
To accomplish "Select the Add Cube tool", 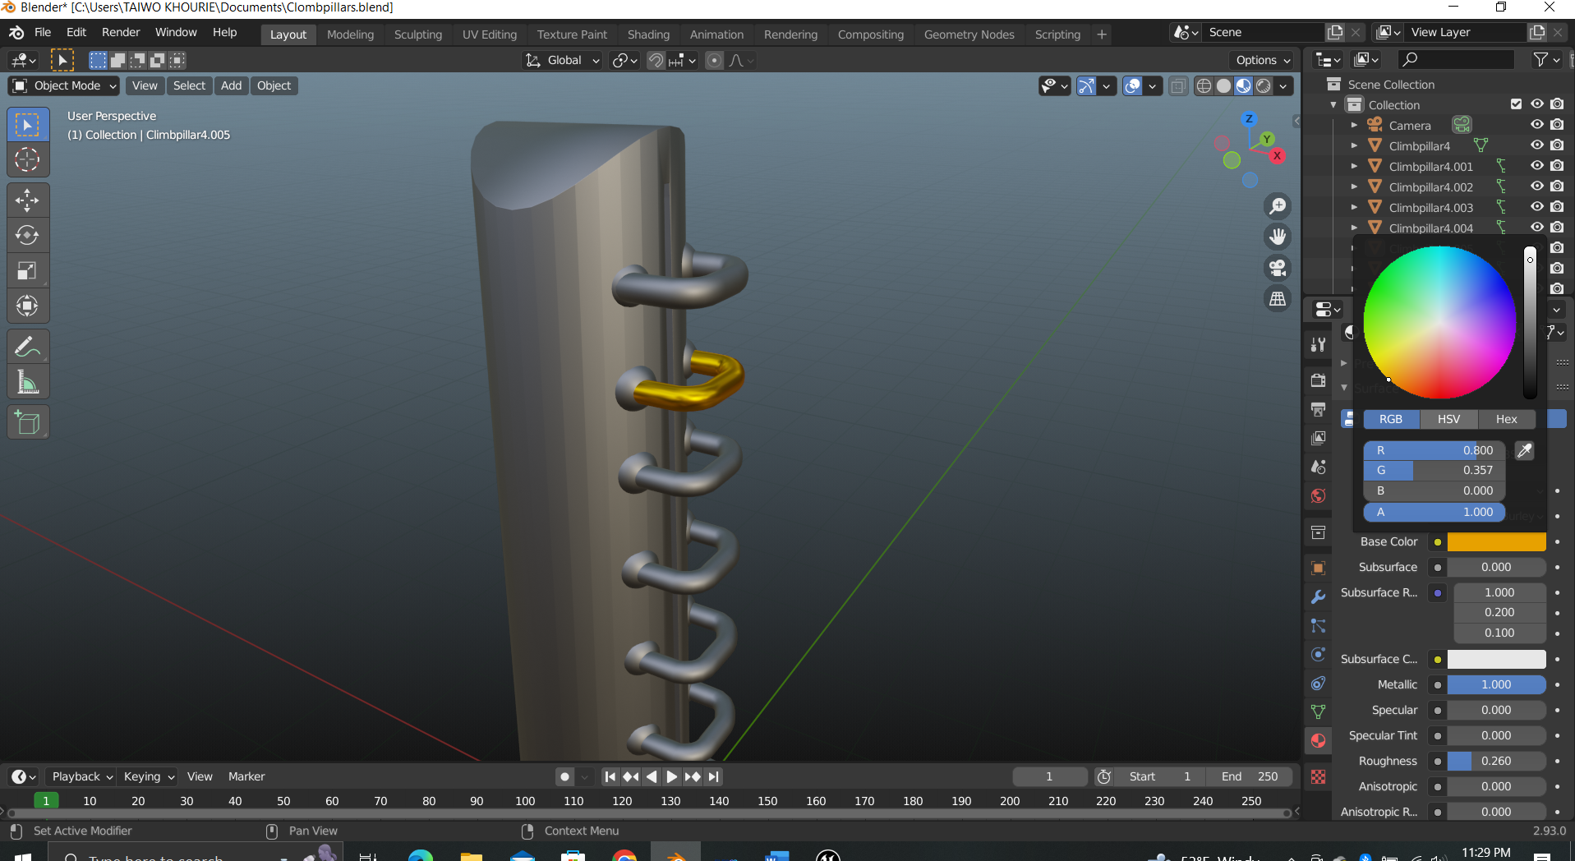I will (28, 422).
